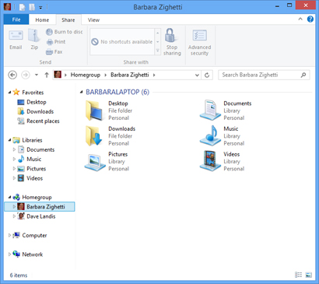This screenshot has width=319, height=284.
Task: Click the title bar user picture icon
Action: 7,7
